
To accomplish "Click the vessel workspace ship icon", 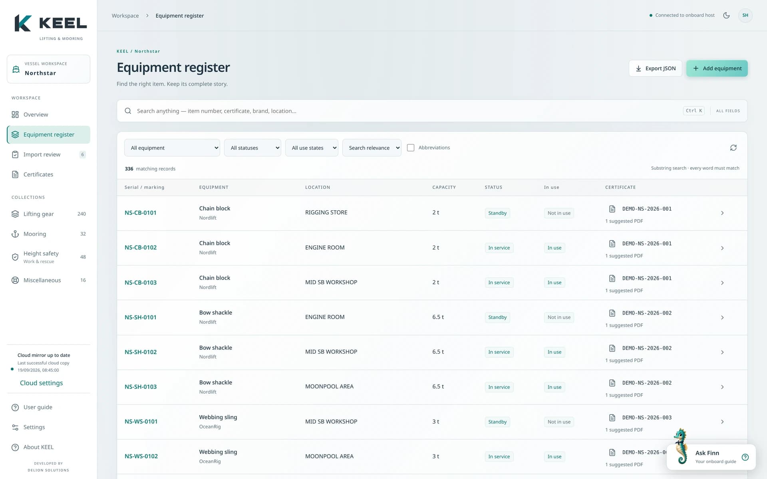I will [16, 69].
